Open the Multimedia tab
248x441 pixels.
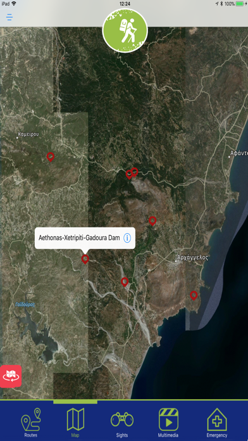[x=168, y=423]
